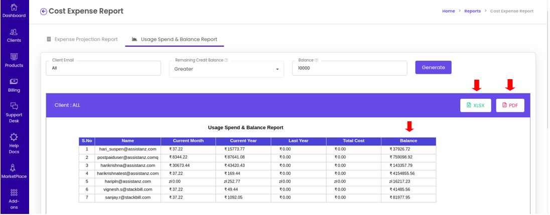Select harikrishnatest@assistanz.com row name
Viewport: 550px width, 215px height.
tap(127, 173)
